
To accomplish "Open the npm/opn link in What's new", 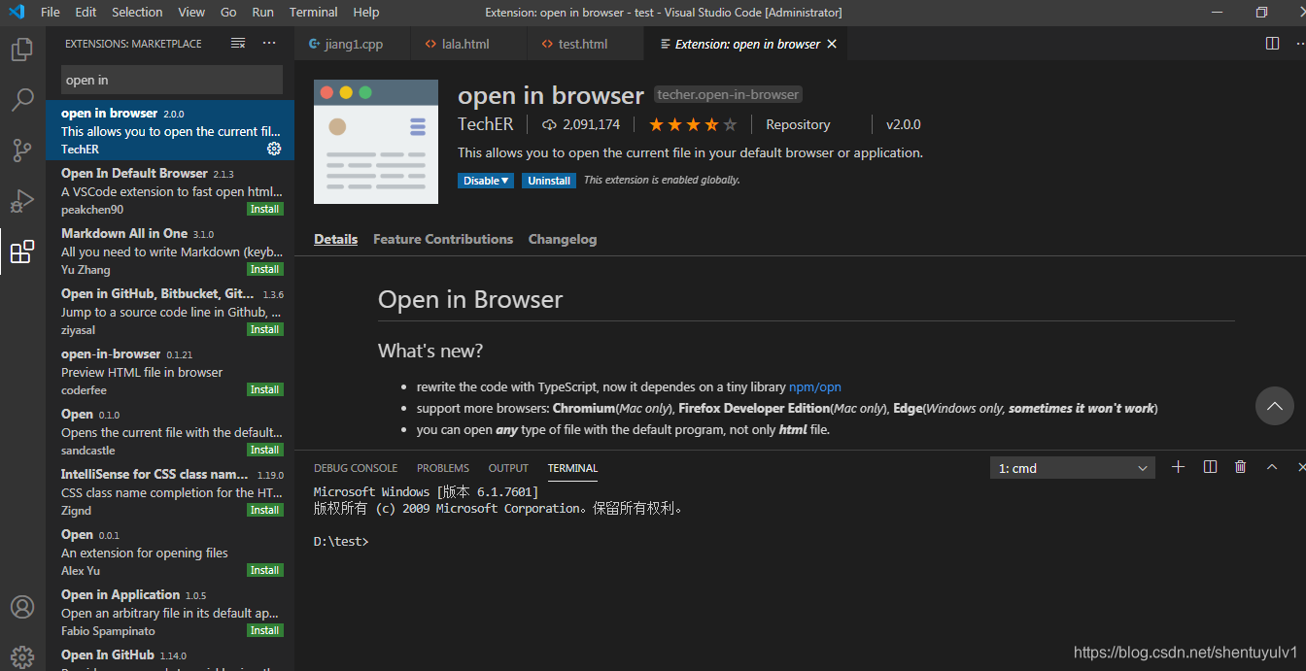I will 814,386.
